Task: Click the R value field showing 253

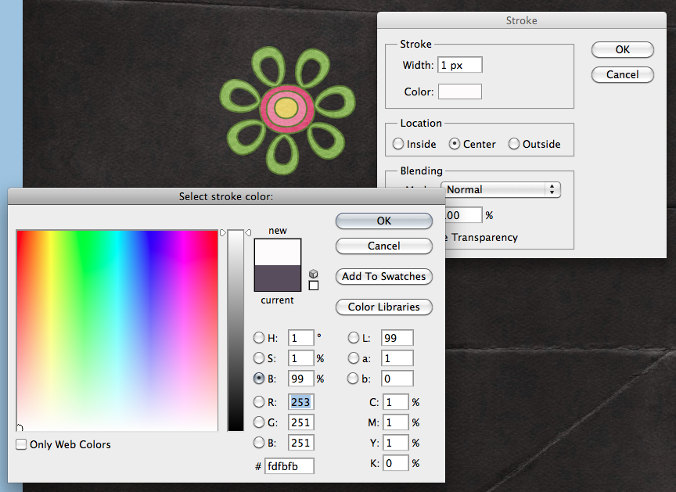Action: click(301, 402)
